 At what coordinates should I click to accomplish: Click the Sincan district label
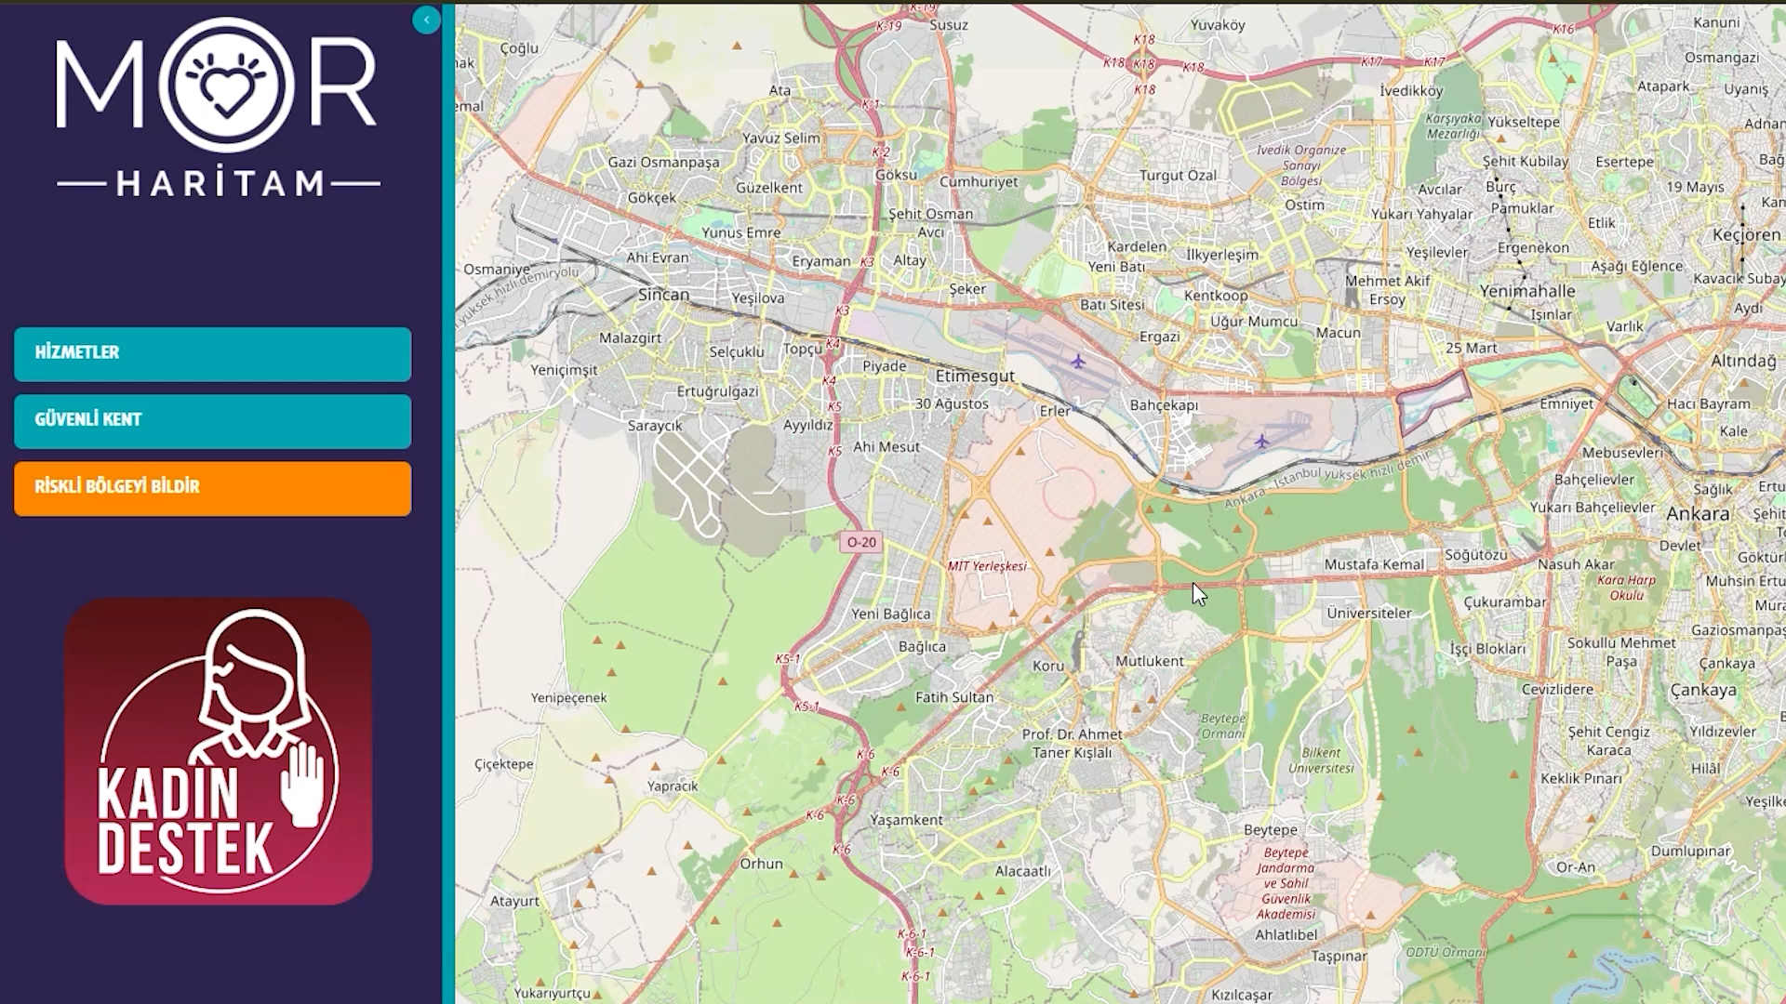tap(663, 295)
